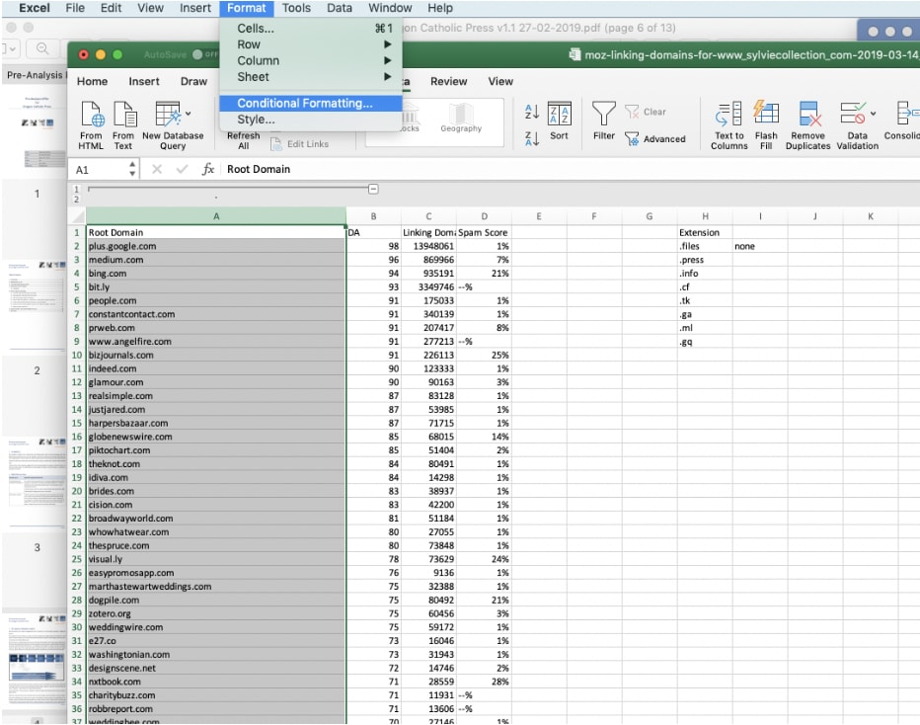Image resolution: width=920 pixels, height=725 pixels.
Task: Confirm formula entry with checkmark icon
Action: coord(182,169)
